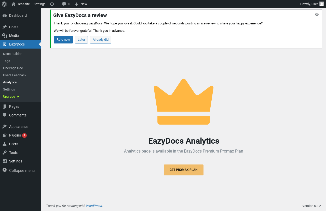Click the Rate now button
The height and width of the screenshot is (211, 326).
click(x=63, y=40)
